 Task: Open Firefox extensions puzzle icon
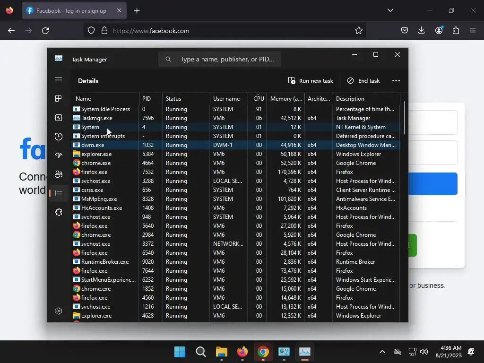pos(456,31)
